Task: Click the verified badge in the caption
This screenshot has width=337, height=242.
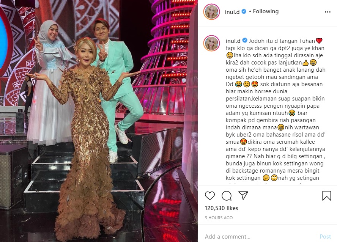Action: click(x=245, y=40)
